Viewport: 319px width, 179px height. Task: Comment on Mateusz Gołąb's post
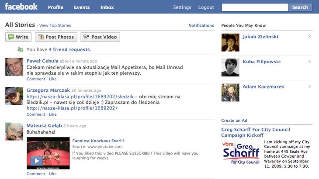coord(36,174)
